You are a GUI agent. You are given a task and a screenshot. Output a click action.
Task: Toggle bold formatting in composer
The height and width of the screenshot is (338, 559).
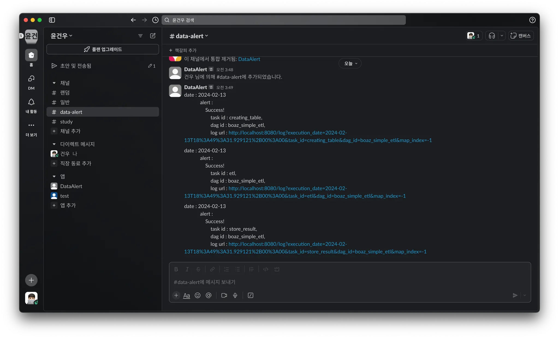pos(176,269)
